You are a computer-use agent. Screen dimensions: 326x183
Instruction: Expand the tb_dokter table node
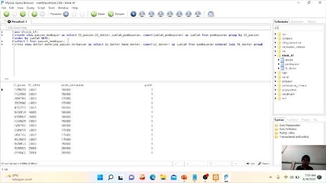point(279,68)
